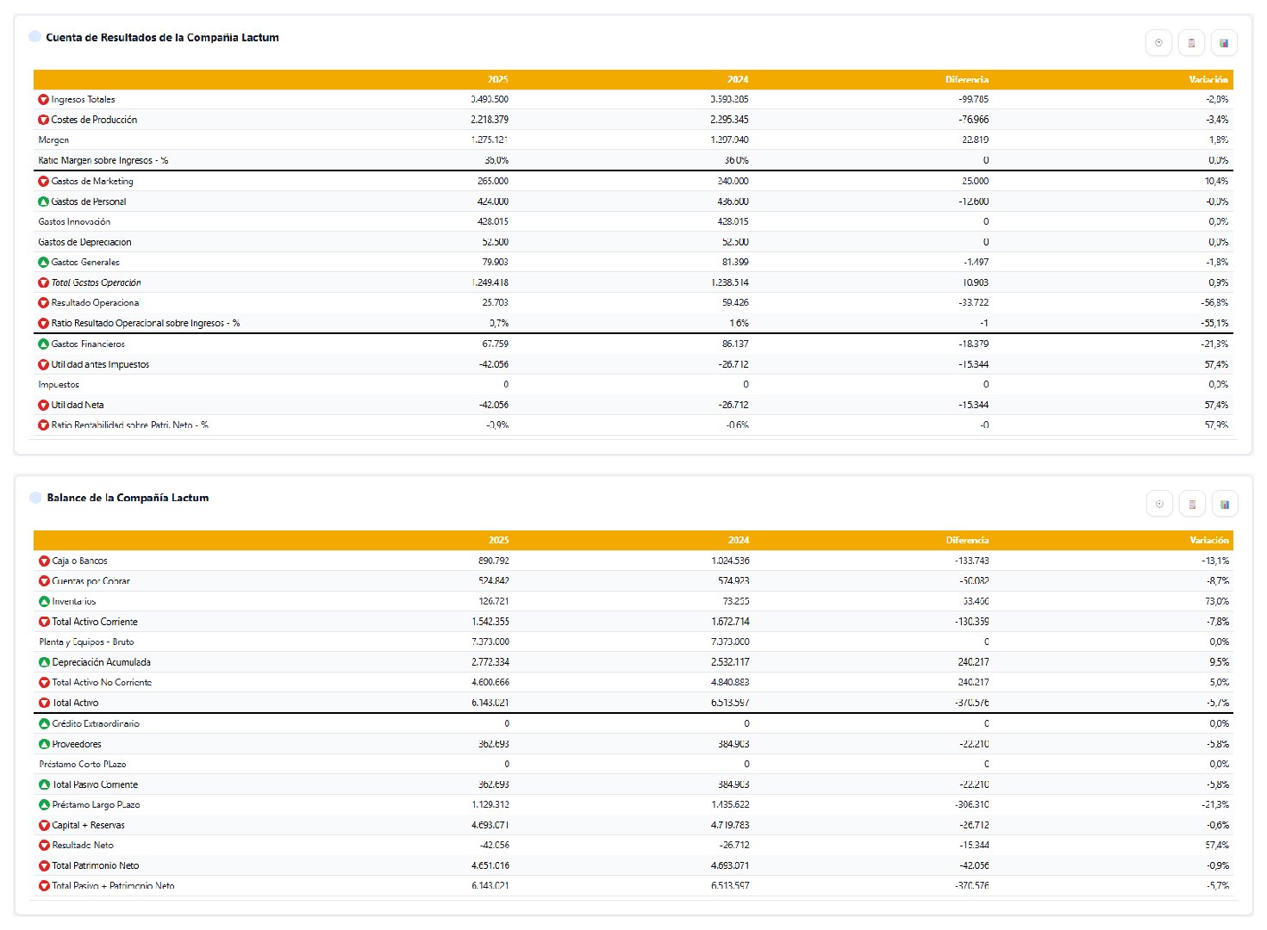
Task: Click the Balance de la Compañía Lactum title
Action: tap(128, 499)
